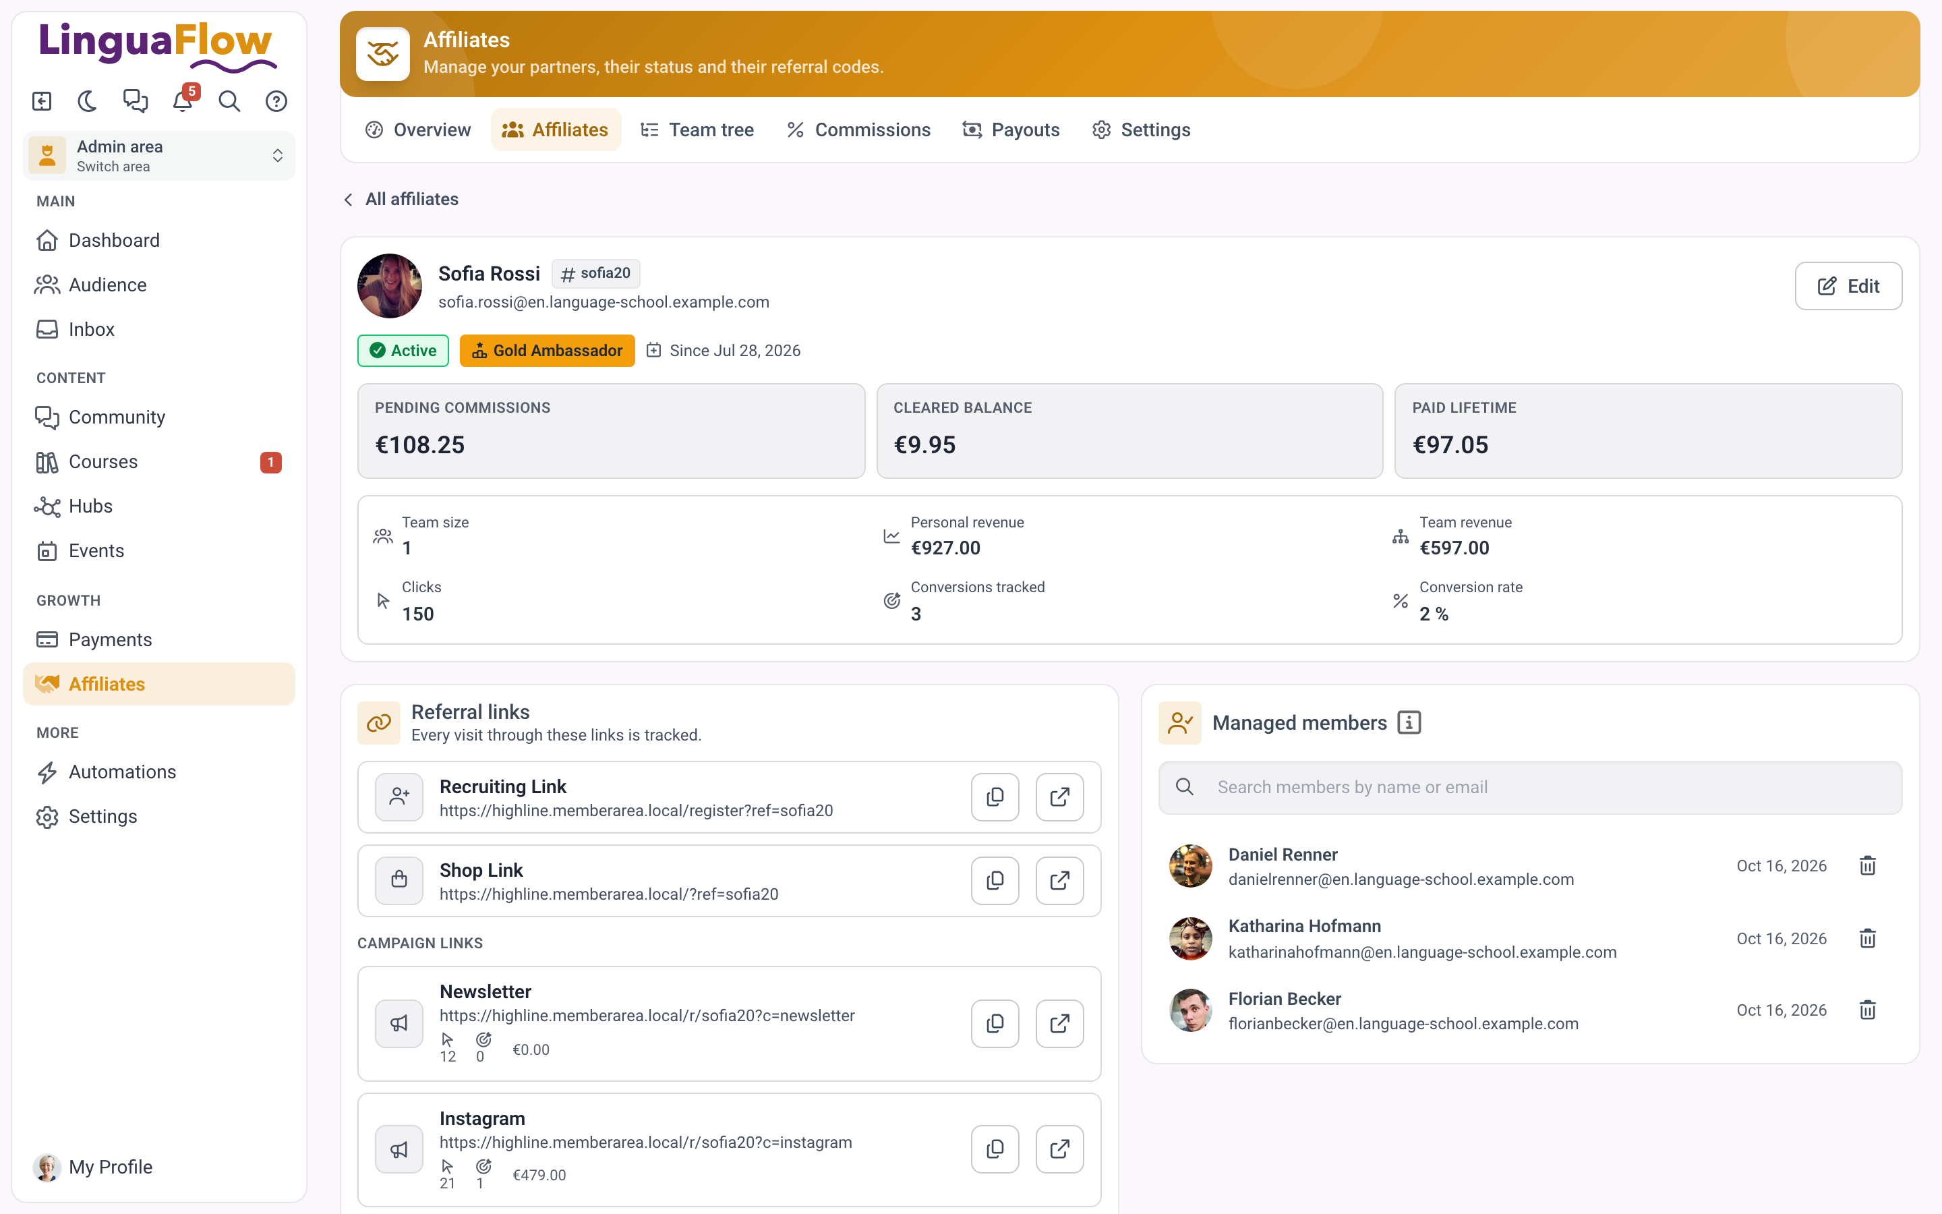
Task: Click the Newsletter megaphone icon
Action: pyautogui.click(x=399, y=1024)
